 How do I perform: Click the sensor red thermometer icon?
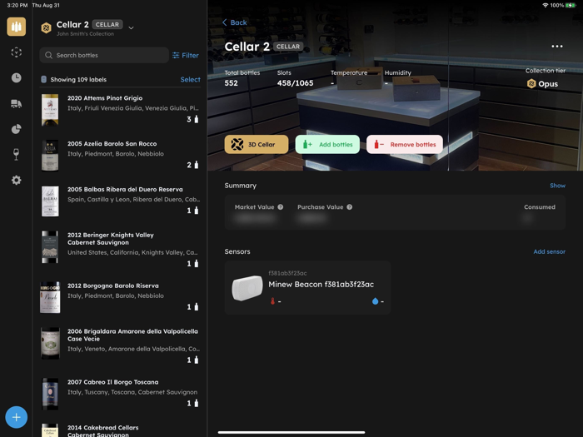coord(272,301)
